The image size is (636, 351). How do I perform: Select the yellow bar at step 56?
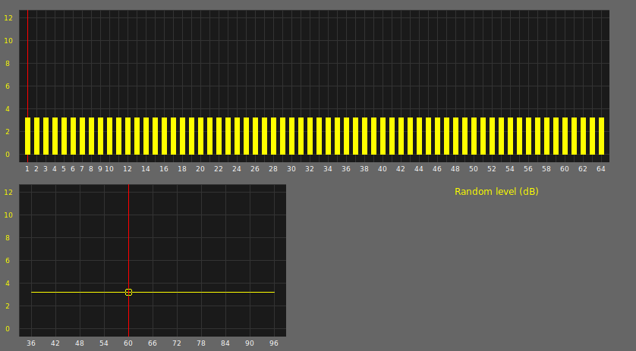pos(528,136)
